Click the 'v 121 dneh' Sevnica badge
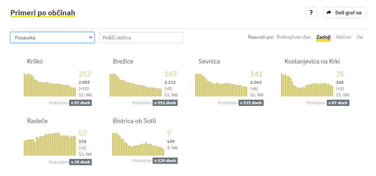 [251, 103]
